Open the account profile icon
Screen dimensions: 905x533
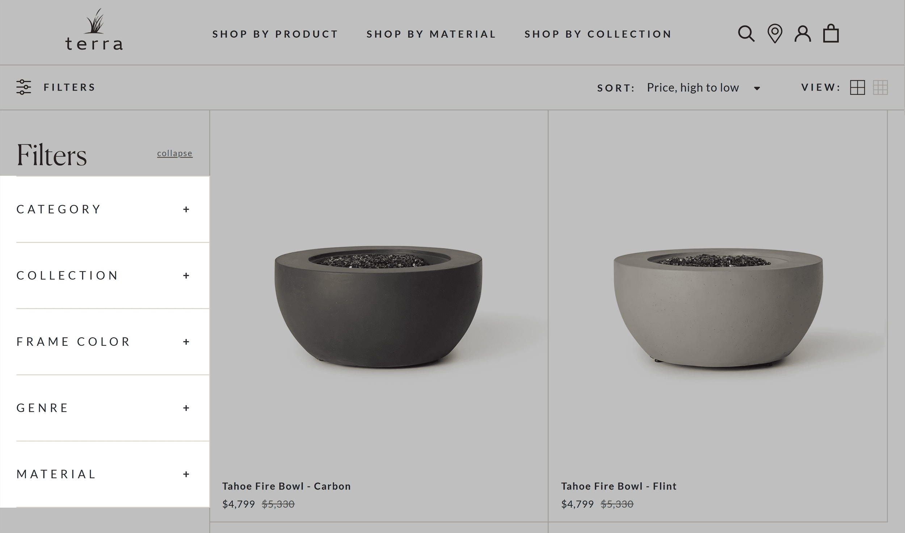[803, 34]
